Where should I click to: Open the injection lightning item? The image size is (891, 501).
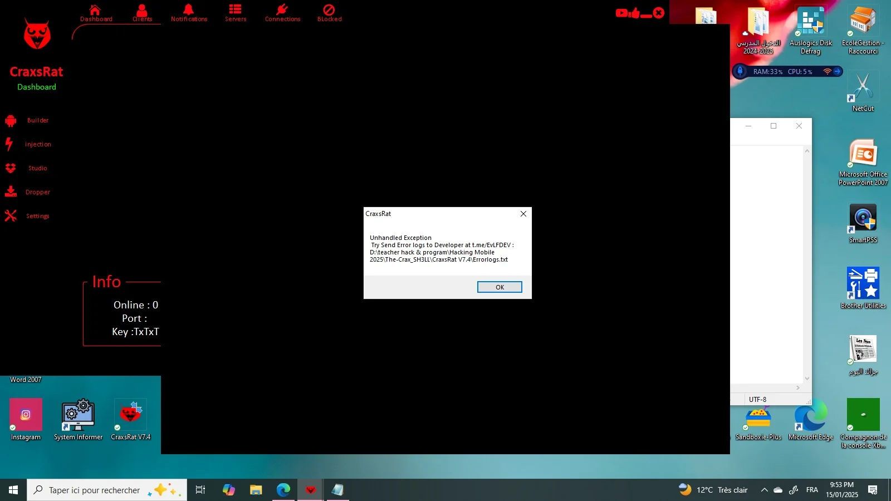28,144
